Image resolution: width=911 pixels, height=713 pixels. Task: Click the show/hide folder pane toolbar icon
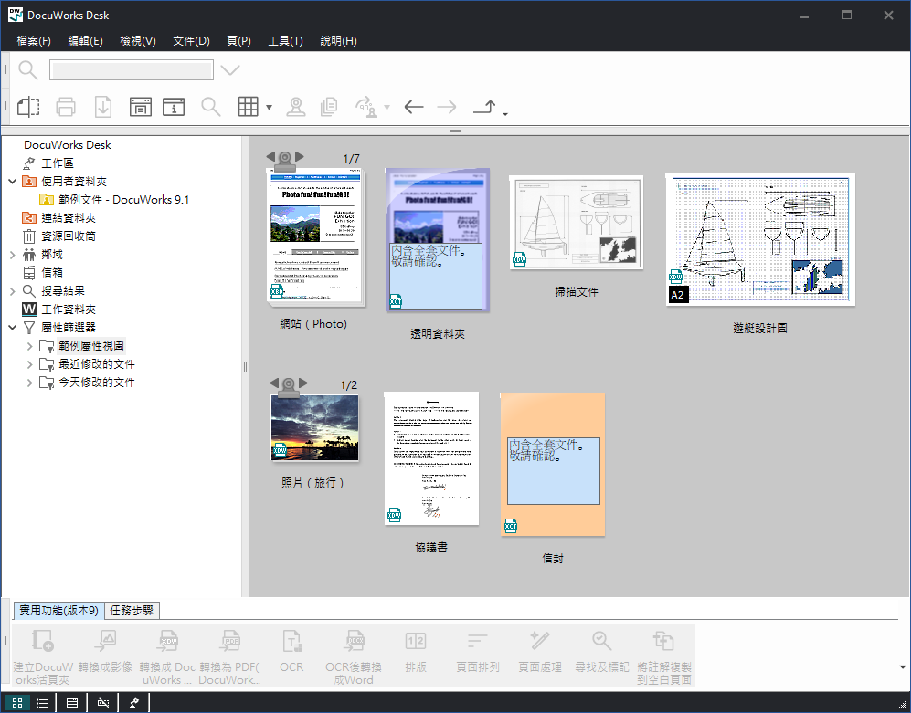pos(28,107)
